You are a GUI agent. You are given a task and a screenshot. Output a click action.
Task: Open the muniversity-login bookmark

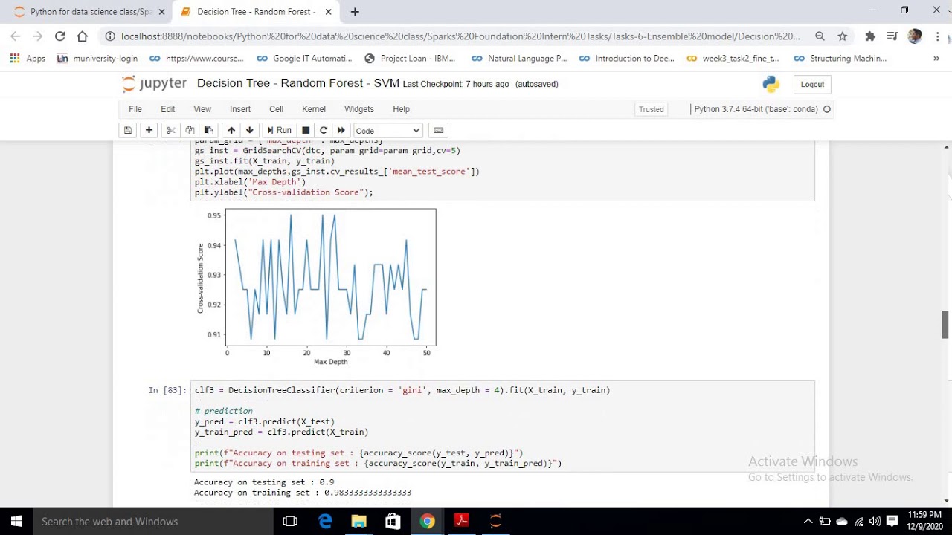97,58
